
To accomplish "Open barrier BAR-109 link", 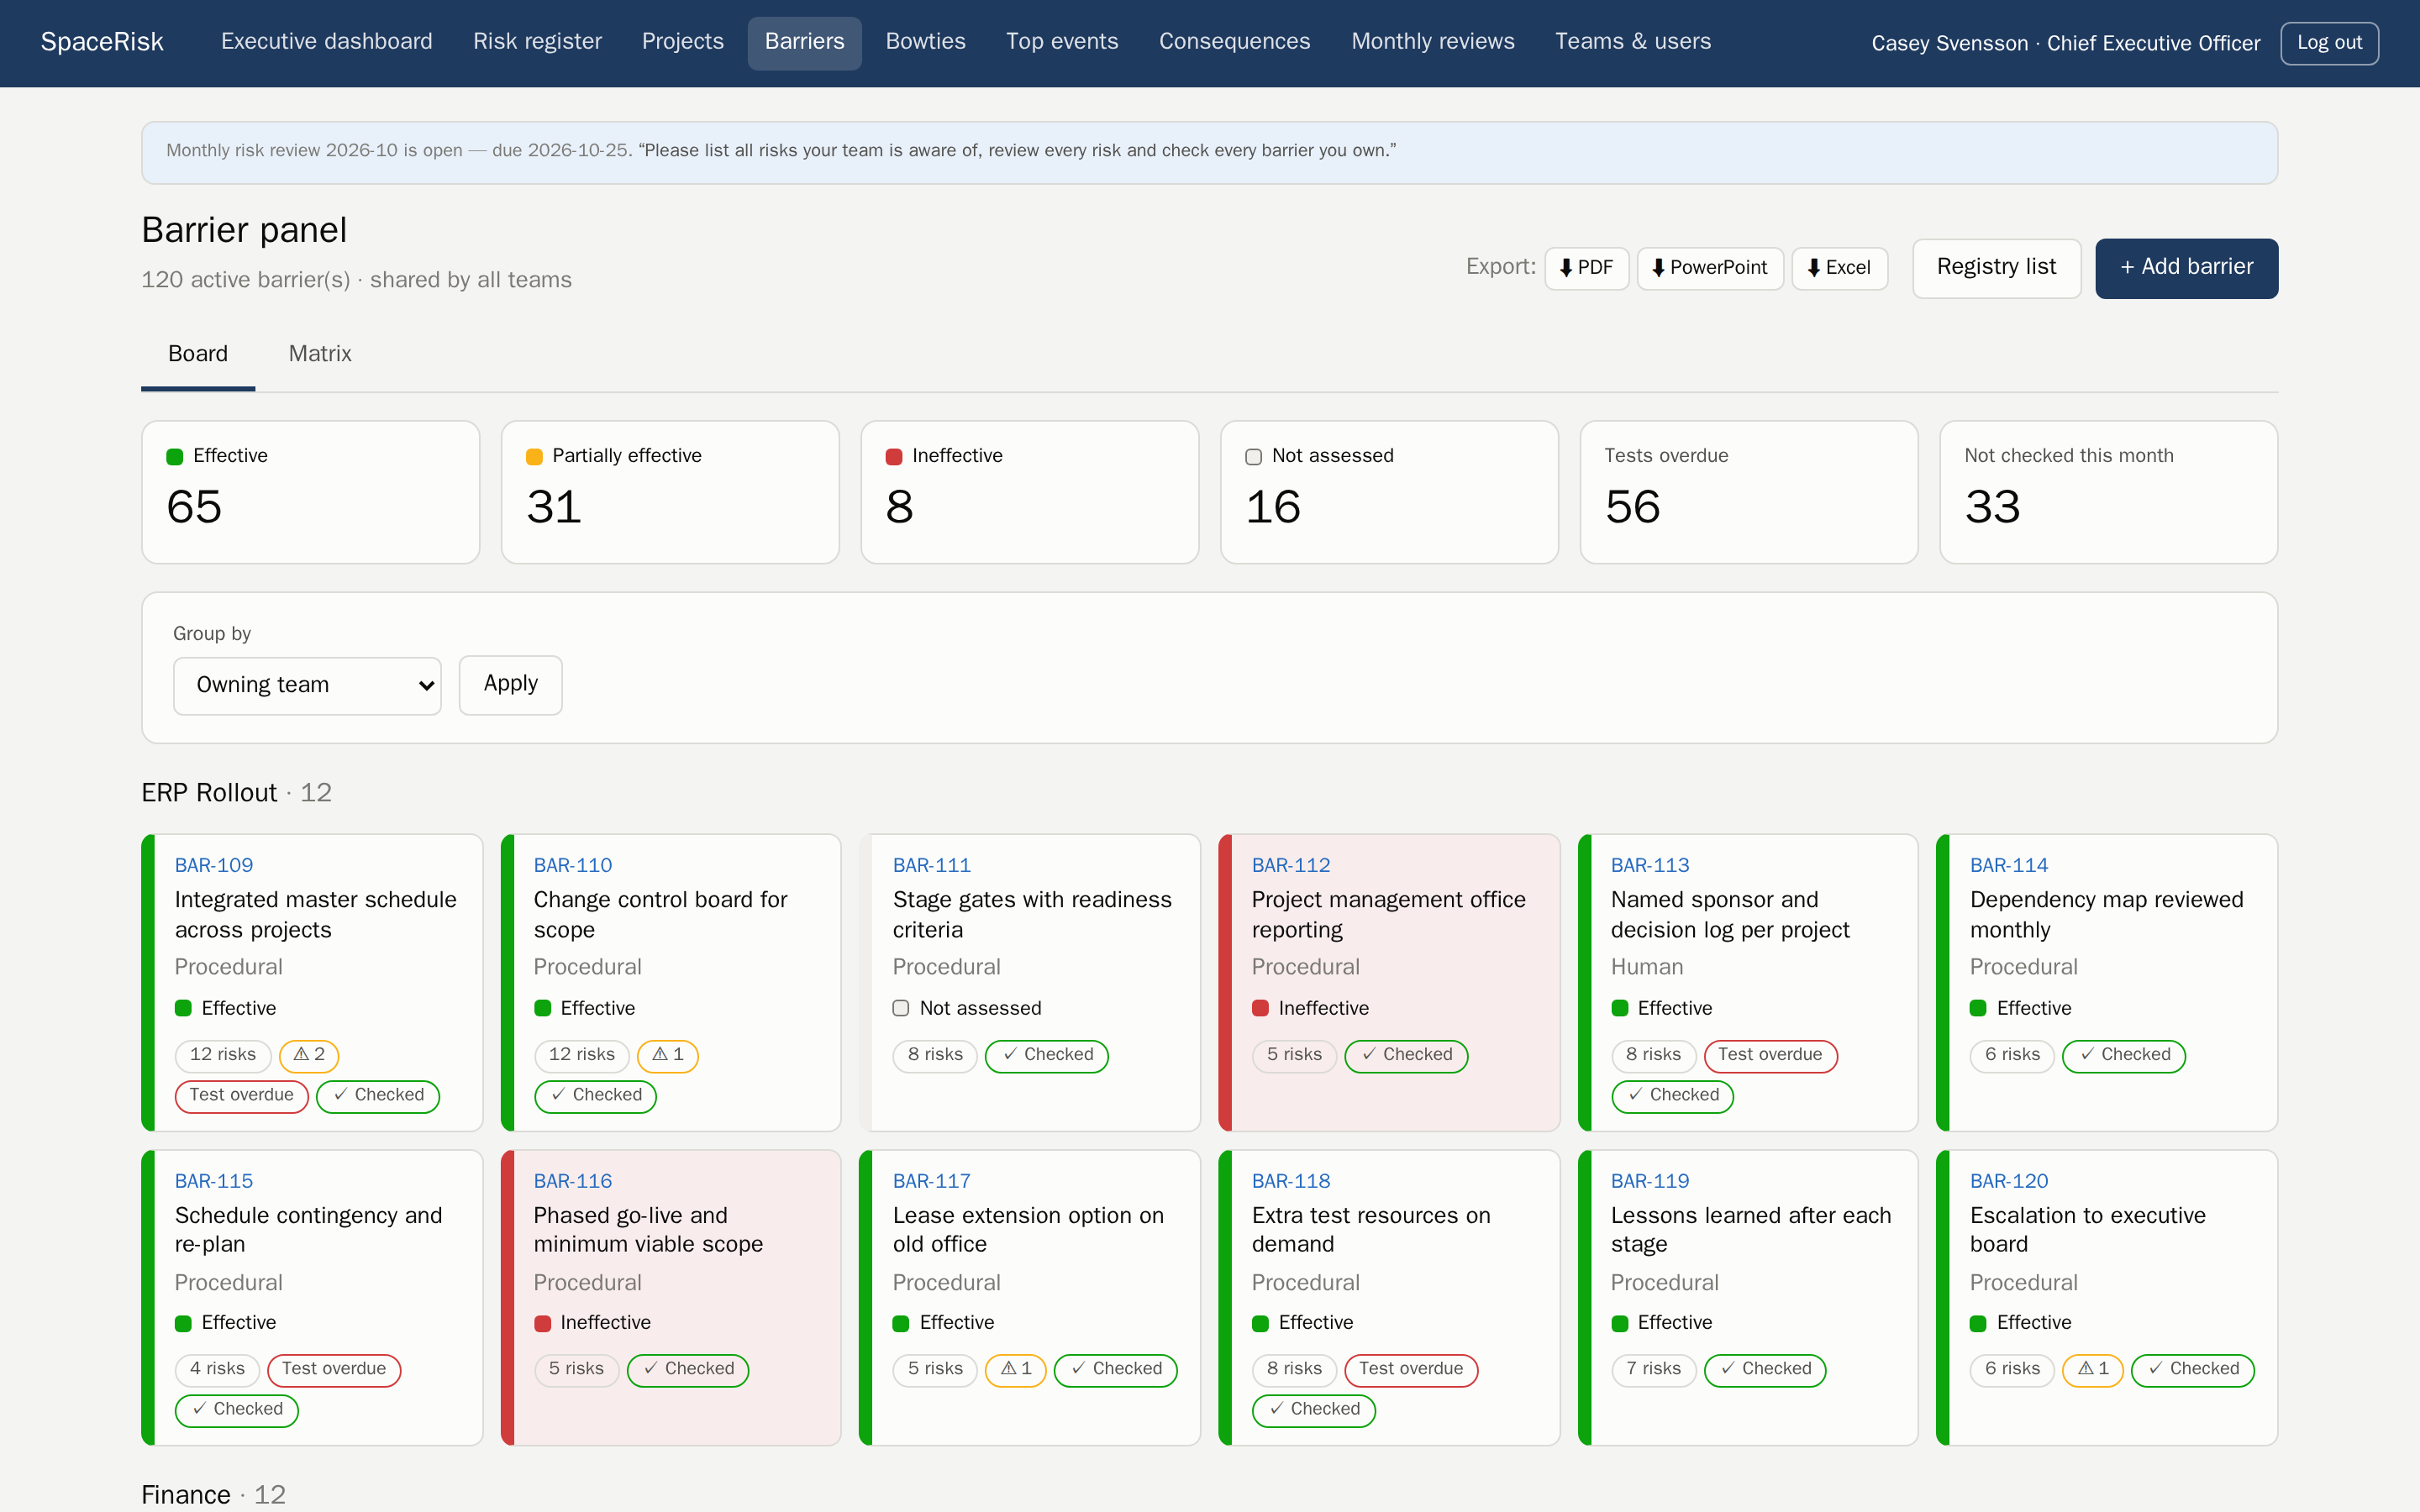I will [x=214, y=865].
